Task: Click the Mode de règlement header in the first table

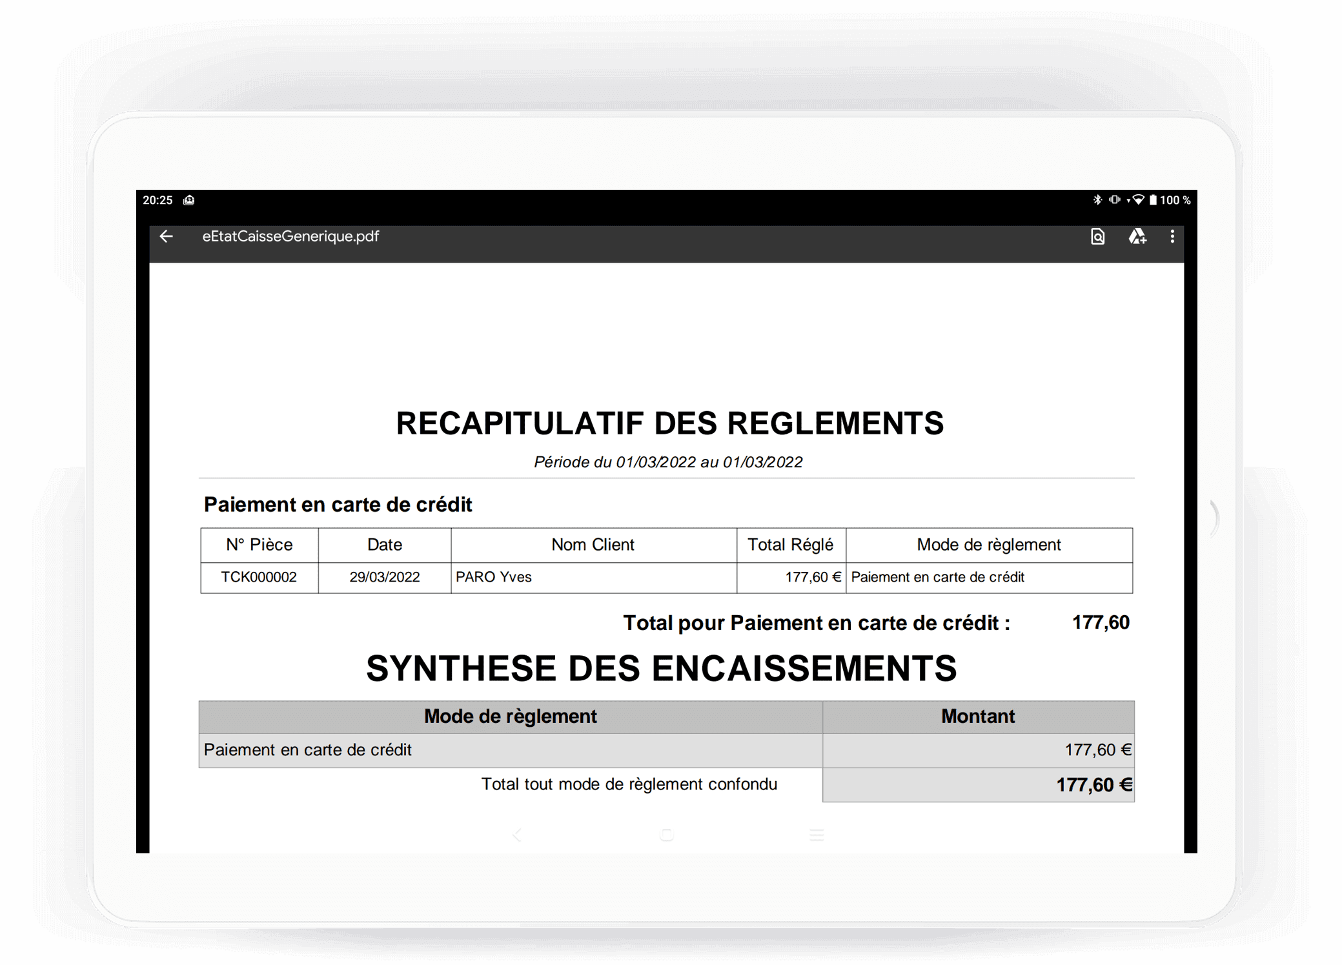Action: coord(989,545)
